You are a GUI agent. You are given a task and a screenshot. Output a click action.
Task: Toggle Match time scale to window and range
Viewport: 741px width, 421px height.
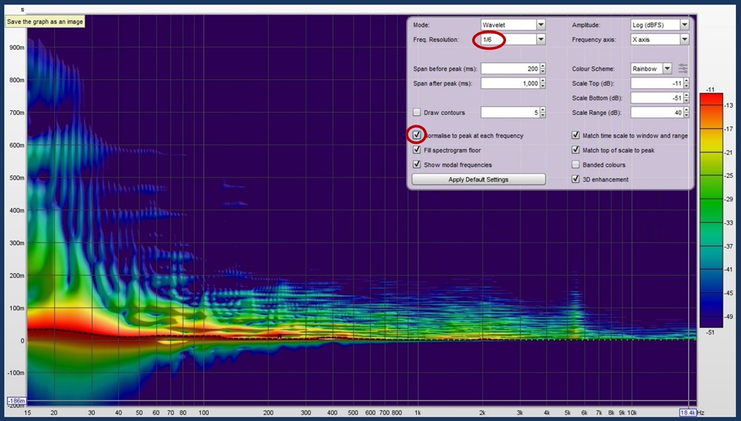pos(576,135)
